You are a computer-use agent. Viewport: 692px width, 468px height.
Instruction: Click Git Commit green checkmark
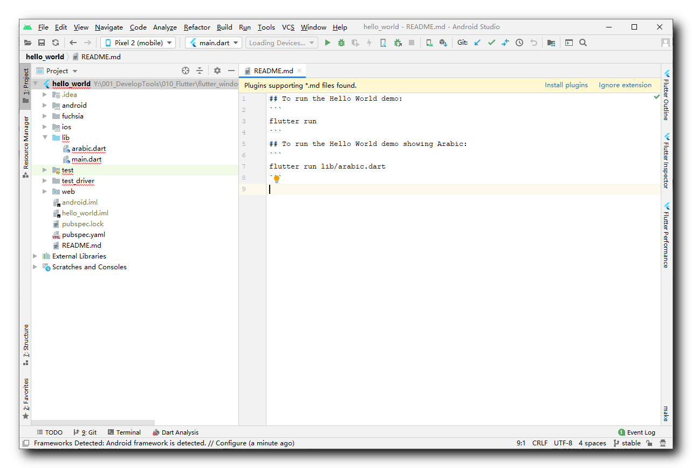(491, 43)
